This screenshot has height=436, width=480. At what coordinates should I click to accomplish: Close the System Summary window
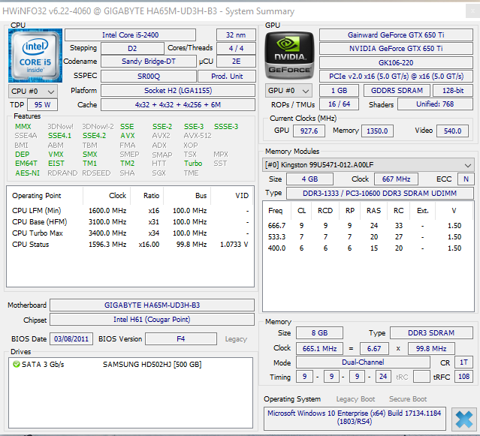pos(473,11)
